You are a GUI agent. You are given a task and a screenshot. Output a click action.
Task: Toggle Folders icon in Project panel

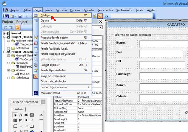coord(17,28)
